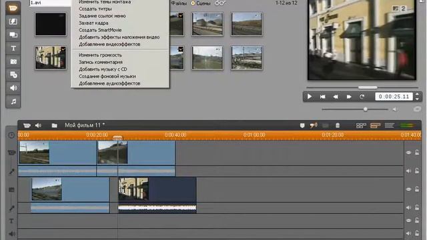Select the sound effects track speaker icon at bottom left
Viewport: 427px width, 240px height.
point(11,233)
